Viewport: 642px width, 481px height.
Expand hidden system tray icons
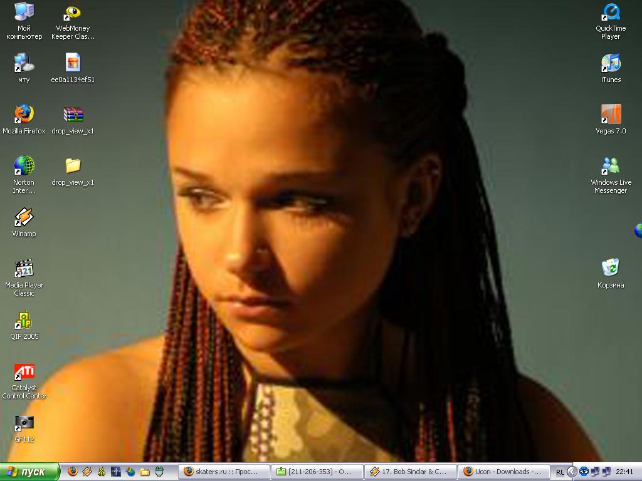tap(572, 472)
